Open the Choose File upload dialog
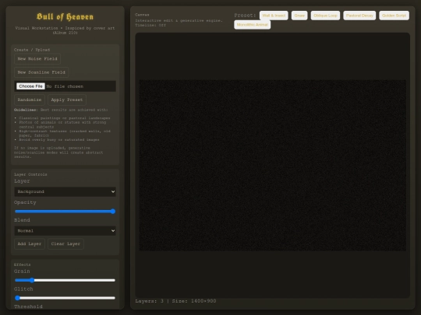This screenshot has height=315, width=421. [x=30, y=86]
